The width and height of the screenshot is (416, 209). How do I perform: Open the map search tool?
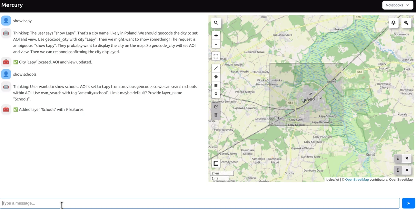(216, 23)
